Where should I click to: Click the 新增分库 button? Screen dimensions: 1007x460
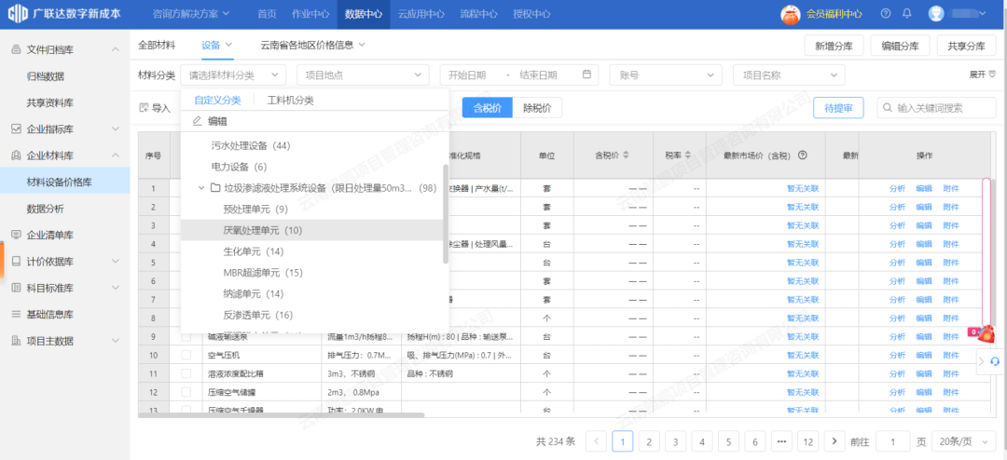pos(833,46)
